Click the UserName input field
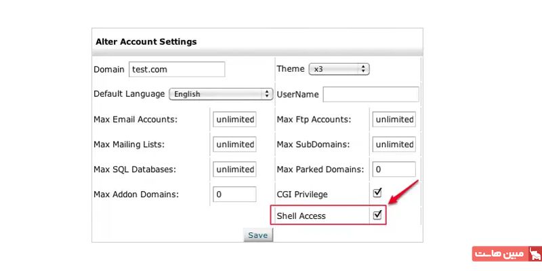The height and width of the screenshot is (271, 542). coord(371,94)
